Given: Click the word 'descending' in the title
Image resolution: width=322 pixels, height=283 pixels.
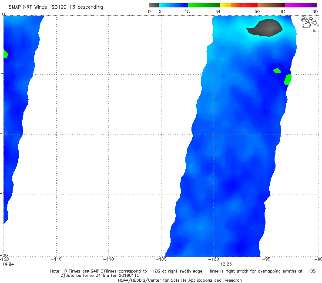Looking at the screenshot, I should click(91, 7).
